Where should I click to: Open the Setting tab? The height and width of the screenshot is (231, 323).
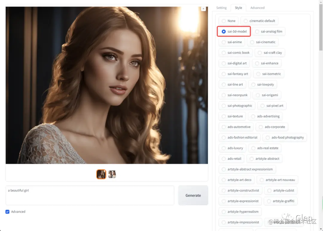point(221,8)
